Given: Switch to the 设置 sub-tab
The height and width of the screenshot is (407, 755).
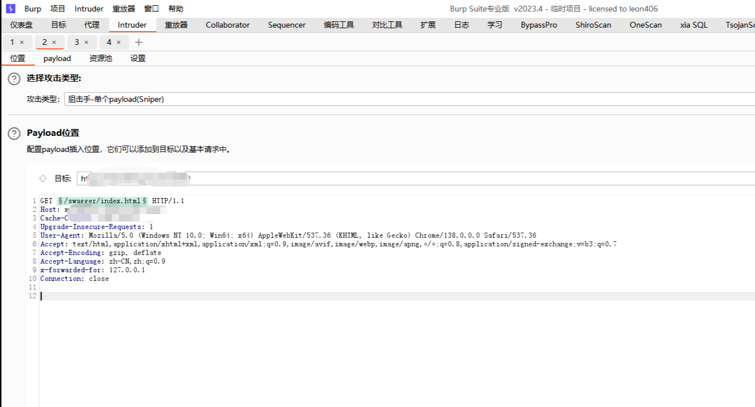Looking at the screenshot, I should [138, 58].
